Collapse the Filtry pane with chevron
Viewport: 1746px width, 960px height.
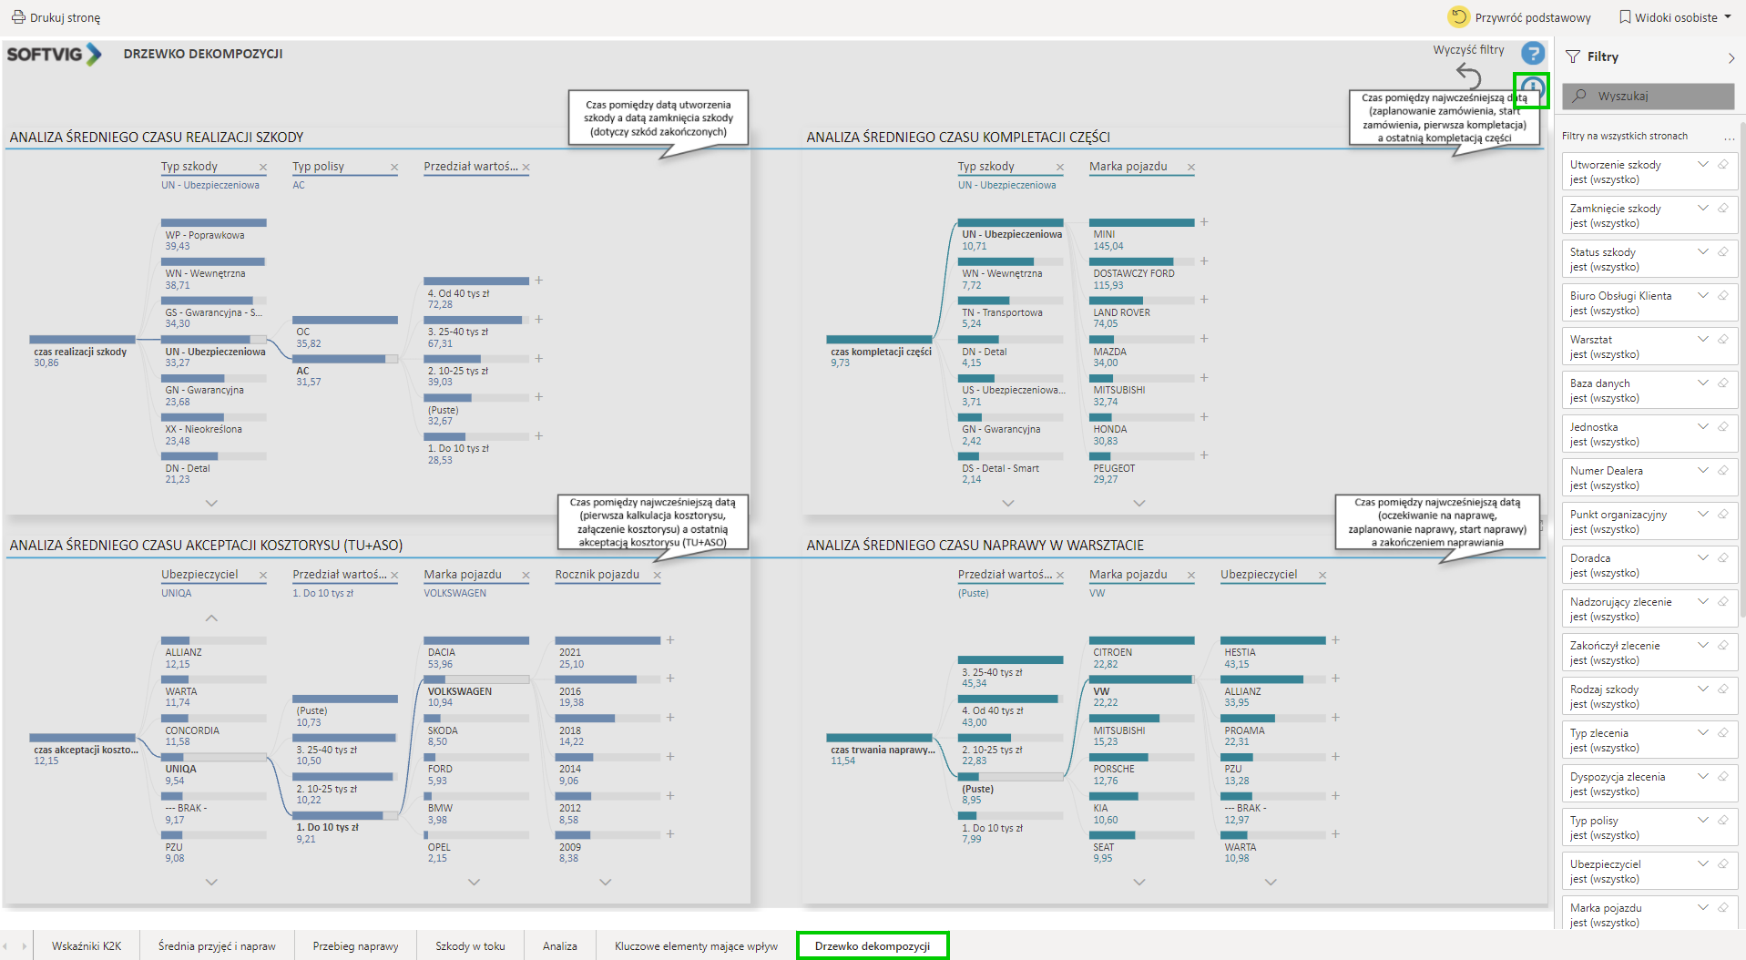[x=1731, y=57]
